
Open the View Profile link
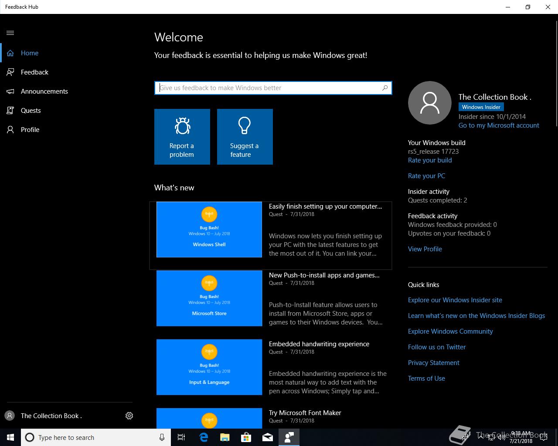pos(425,249)
